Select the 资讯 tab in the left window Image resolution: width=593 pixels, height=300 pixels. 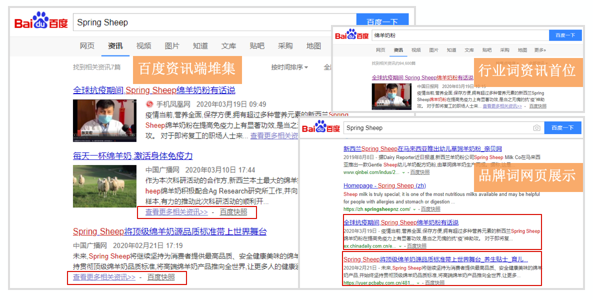115,46
